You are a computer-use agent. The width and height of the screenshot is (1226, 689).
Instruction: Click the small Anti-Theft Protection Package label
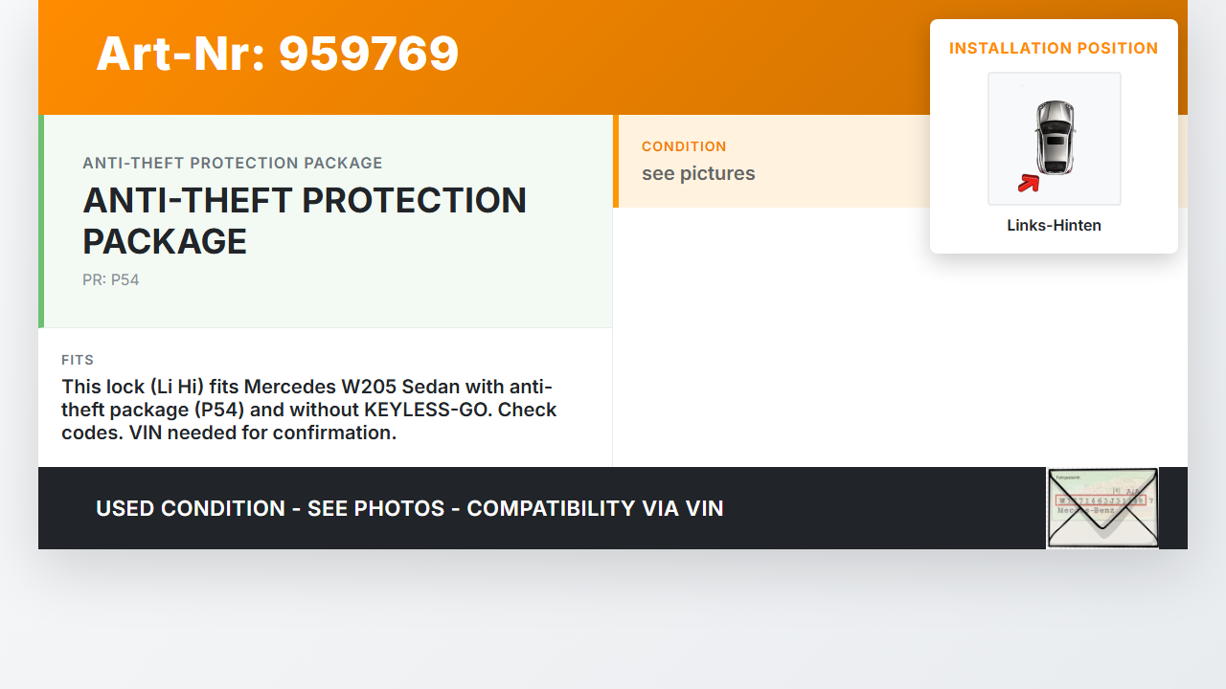click(233, 164)
